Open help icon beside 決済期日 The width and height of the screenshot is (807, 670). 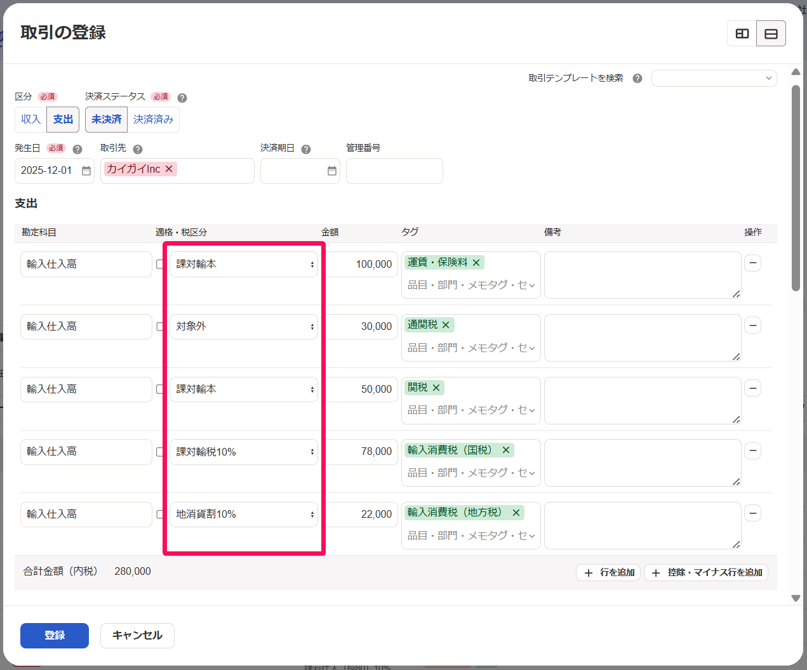point(306,150)
